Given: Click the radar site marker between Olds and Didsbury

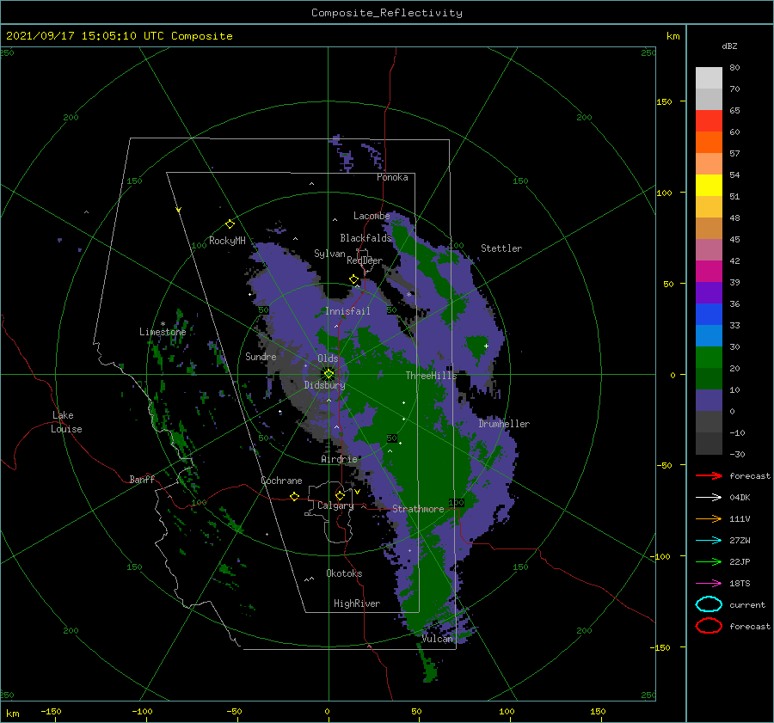Looking at the screenshot, I should tap(329, 374).
